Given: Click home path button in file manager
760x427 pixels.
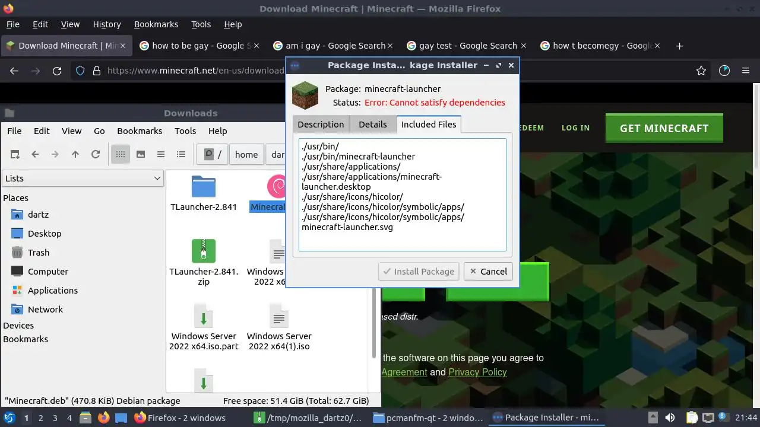Looking at the screenshot, I should [246, 154].
